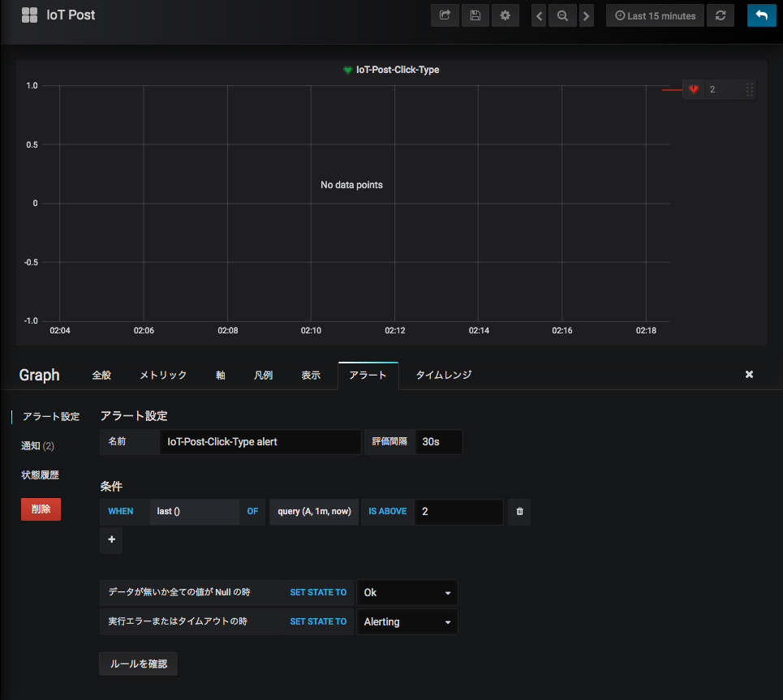Click the threshold value 2 label on graph
The width and height of the screenshot is (783, 700).
coord(712,89)
